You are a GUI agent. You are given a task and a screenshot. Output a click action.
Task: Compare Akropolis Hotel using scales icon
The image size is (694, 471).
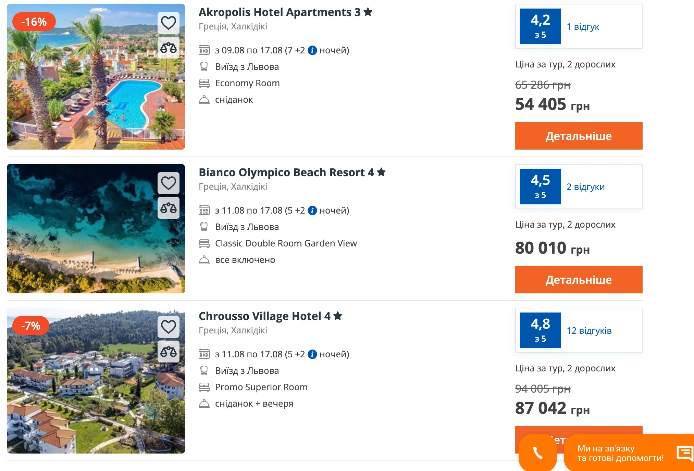tap(168, 48)
